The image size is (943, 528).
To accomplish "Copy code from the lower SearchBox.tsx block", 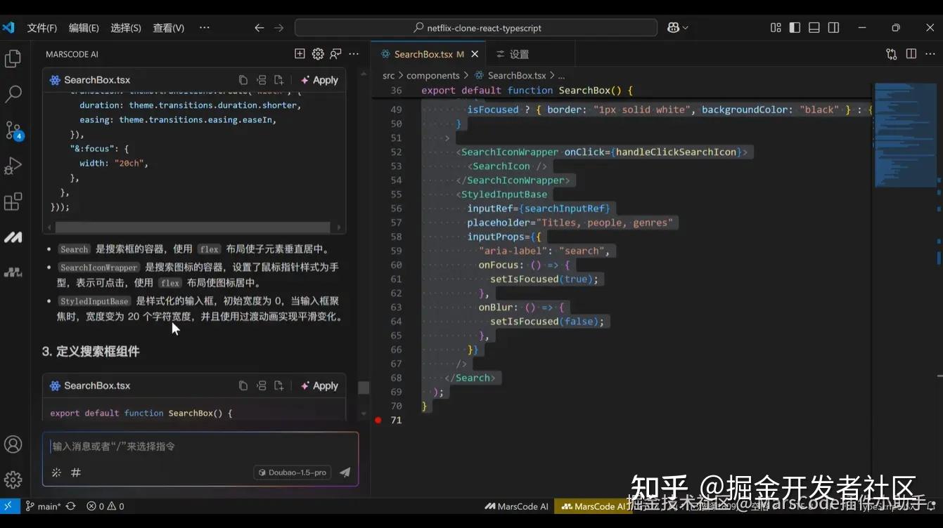I will coord(243,385).
